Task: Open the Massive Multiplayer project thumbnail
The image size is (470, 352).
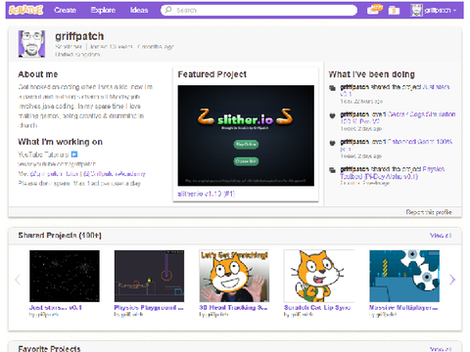Action: (x=404, y=276)
